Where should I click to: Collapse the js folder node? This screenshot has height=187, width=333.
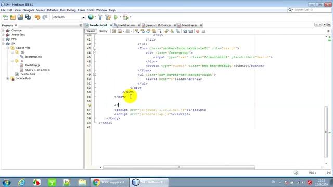[x=12, y=61]
